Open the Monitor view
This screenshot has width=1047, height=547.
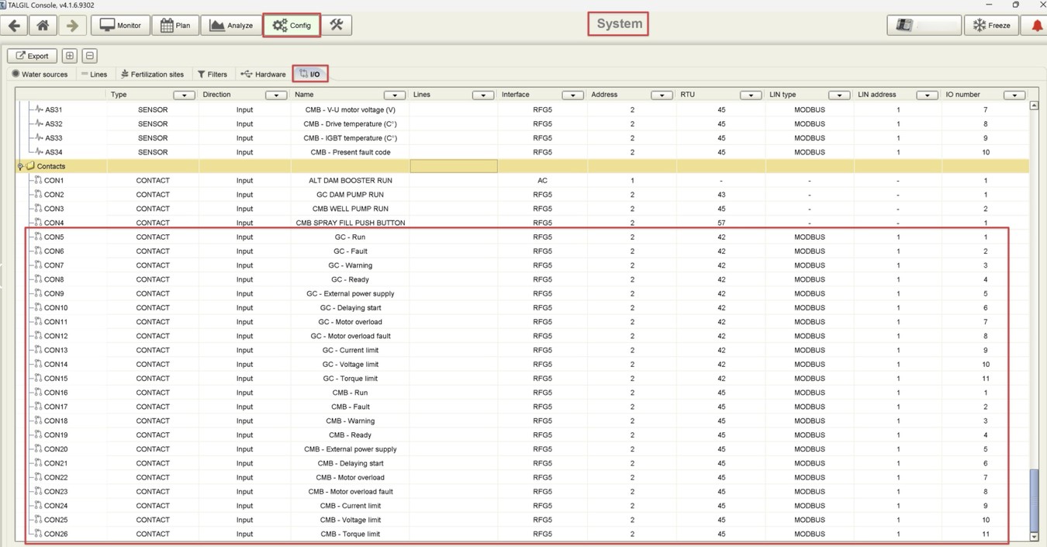coord(120,25)
